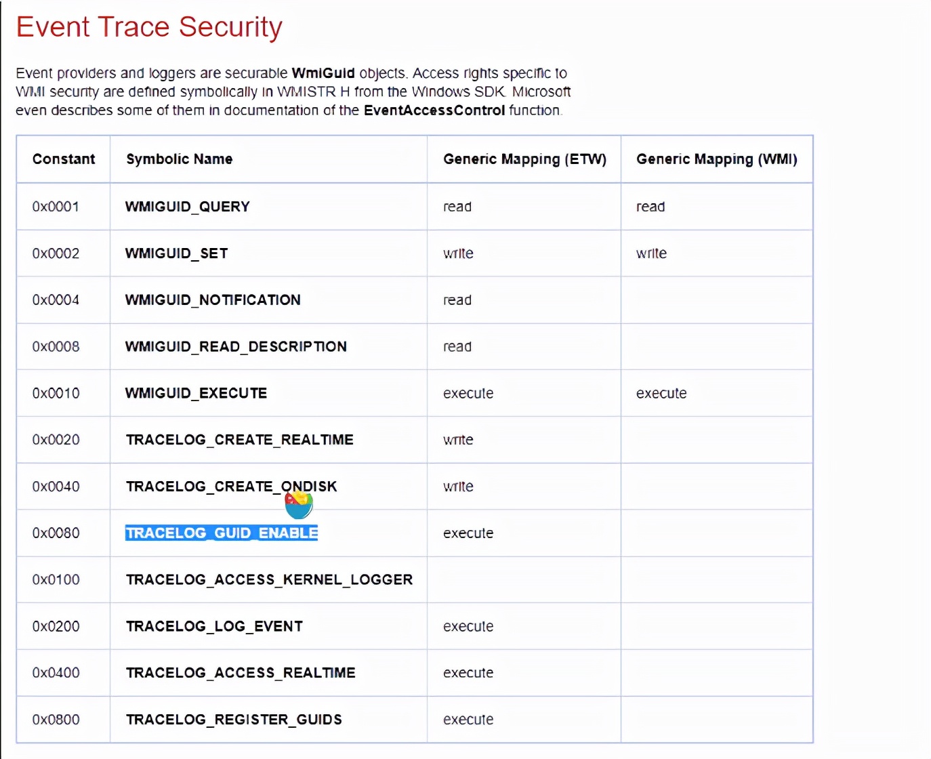The height and width of the screenshot is (759, 931).
Task: Click bold EventAccessControl in the paragraph
Action: (434, 110)
